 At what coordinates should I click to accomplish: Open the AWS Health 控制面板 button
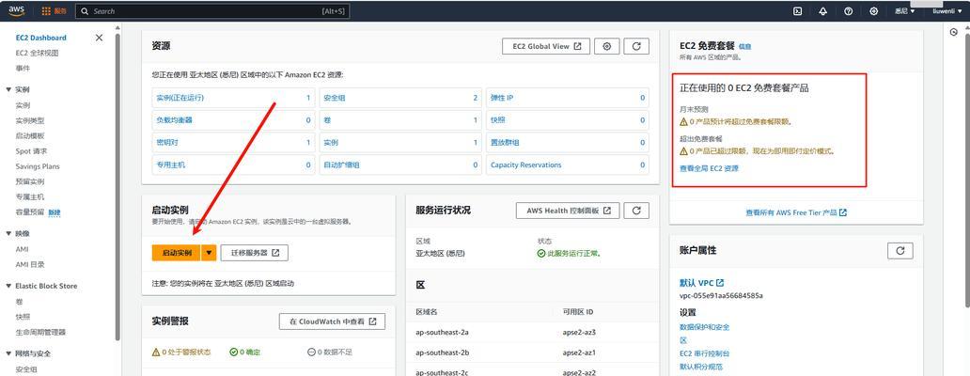click(568, 211)
